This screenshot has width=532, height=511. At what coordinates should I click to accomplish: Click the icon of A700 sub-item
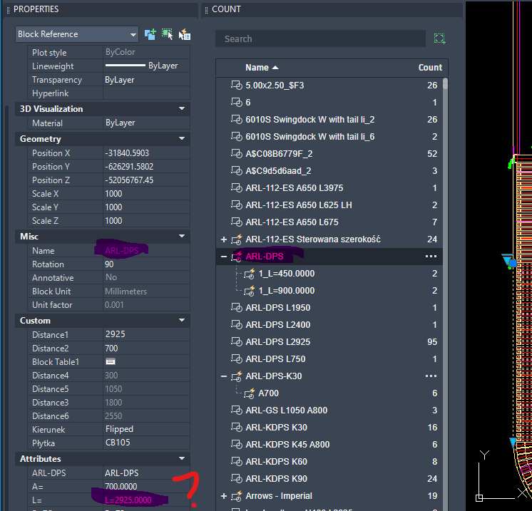[250, 393]
